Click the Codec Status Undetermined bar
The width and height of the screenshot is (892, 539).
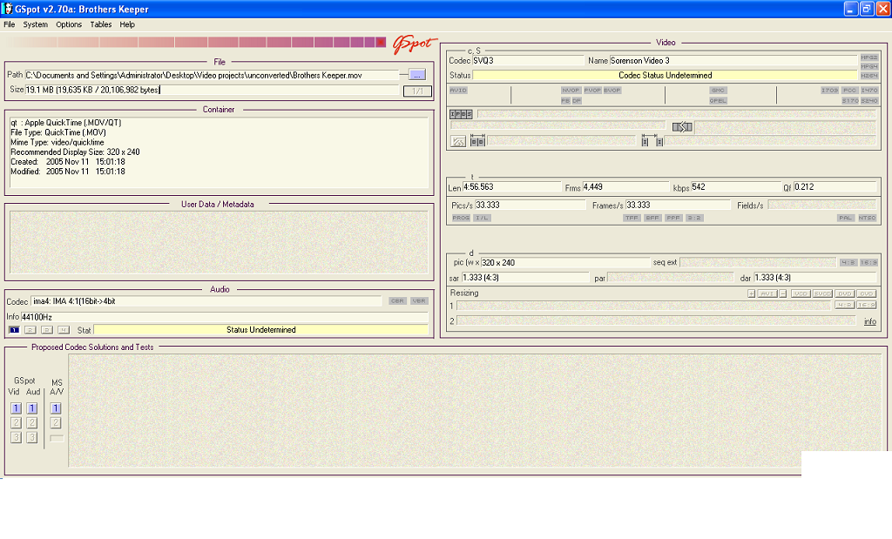(665, 75)
